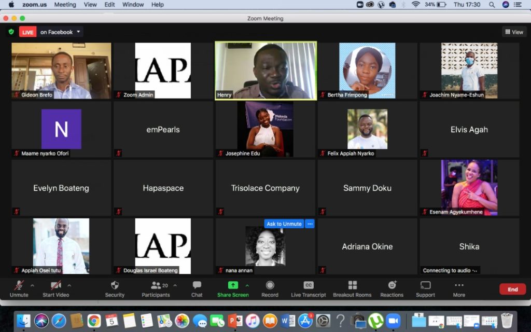
Task: Click the green Share Screen icon
Action: coord(233,285)
